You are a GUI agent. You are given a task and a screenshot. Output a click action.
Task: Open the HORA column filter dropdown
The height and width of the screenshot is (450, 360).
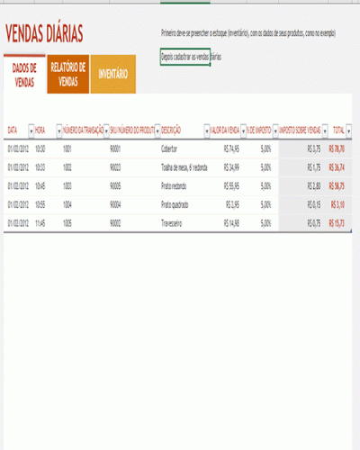point(59,130)
